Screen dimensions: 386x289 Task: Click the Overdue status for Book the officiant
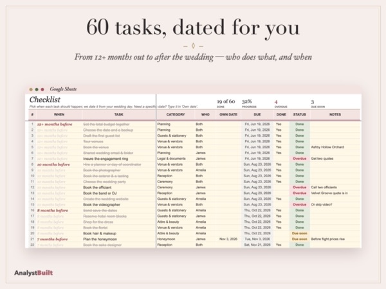point(300,188)
